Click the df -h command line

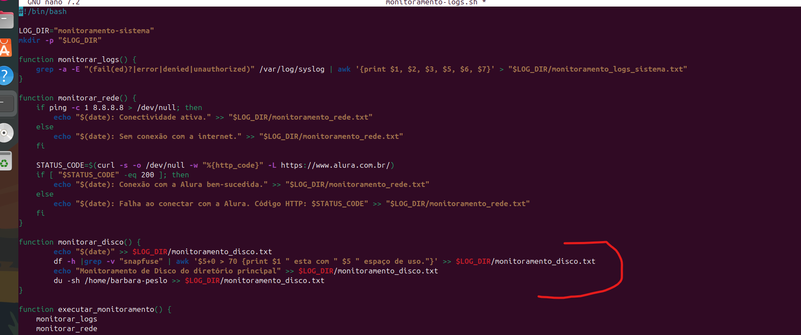tap(325, 261)
